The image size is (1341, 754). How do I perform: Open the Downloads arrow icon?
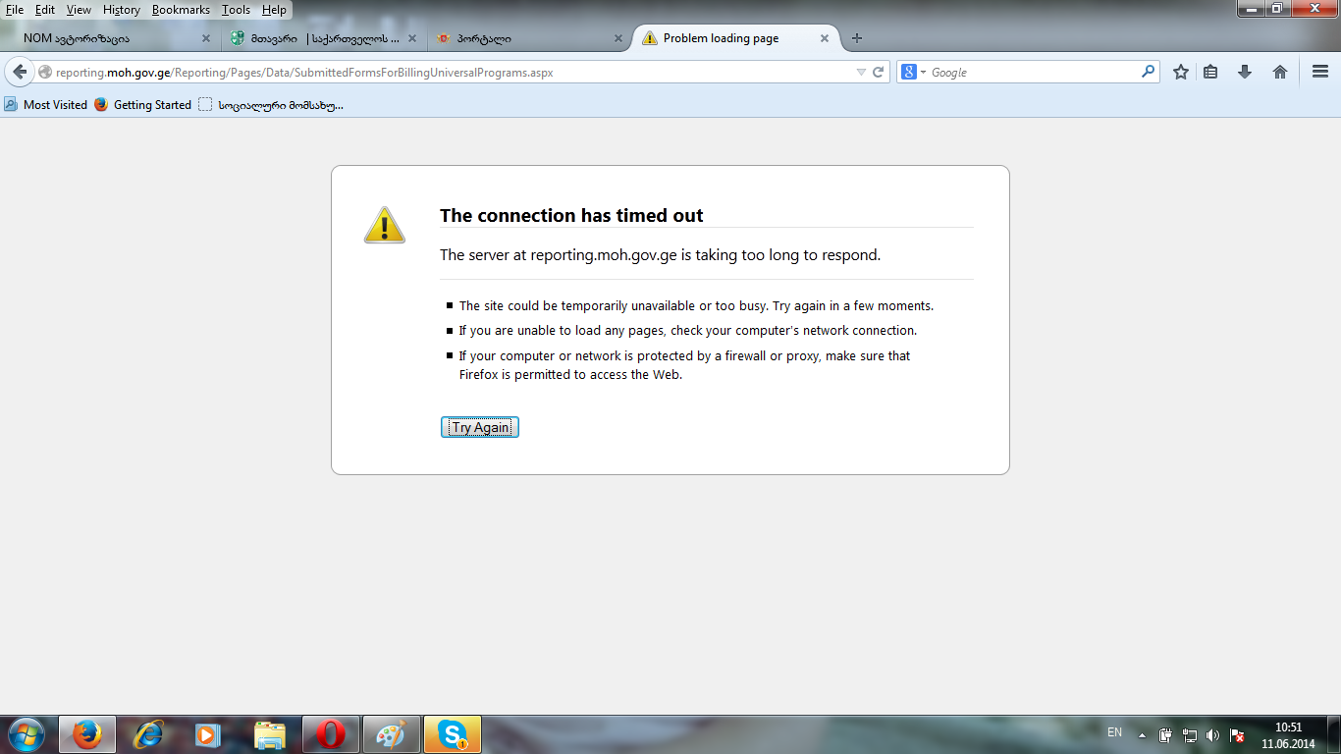click(x=1245, y=72)
